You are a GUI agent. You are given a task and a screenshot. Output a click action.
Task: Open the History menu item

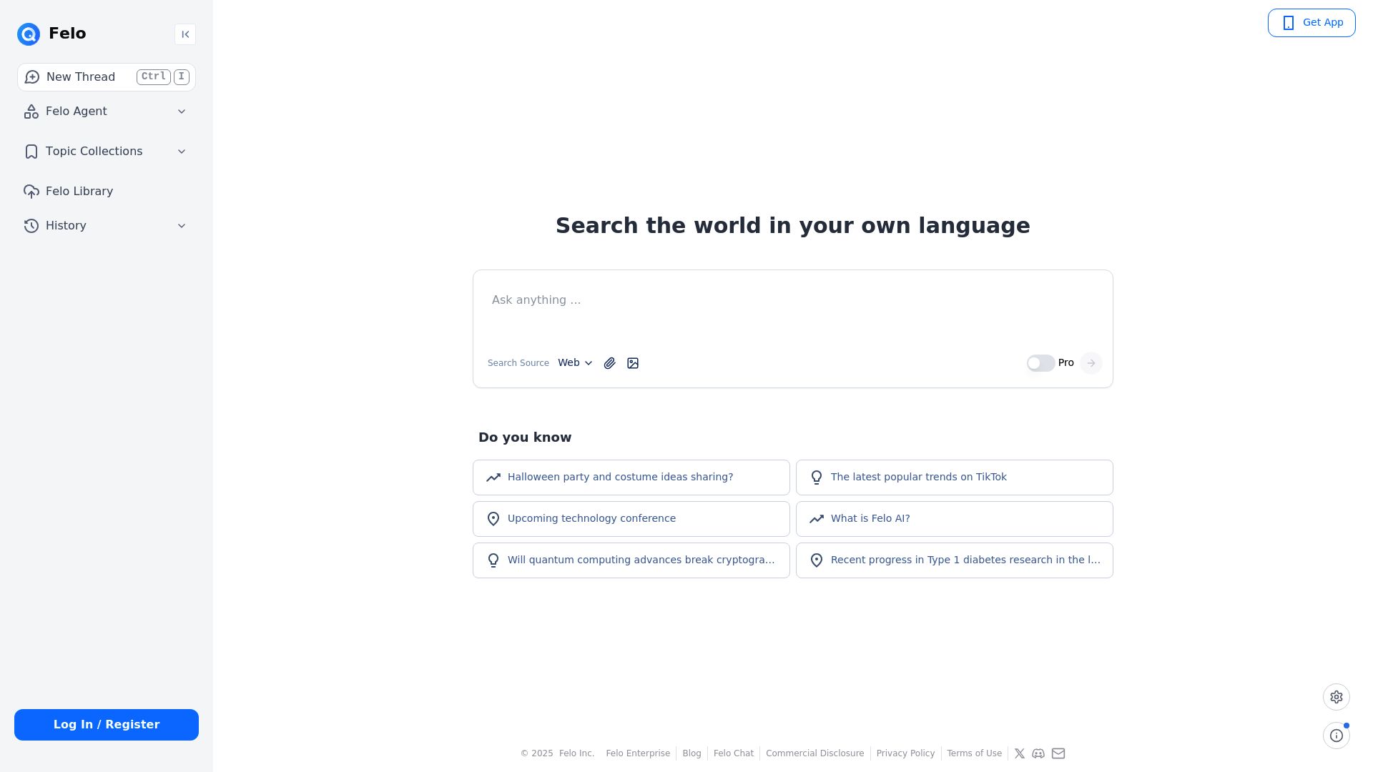click(x=107, y=226)
